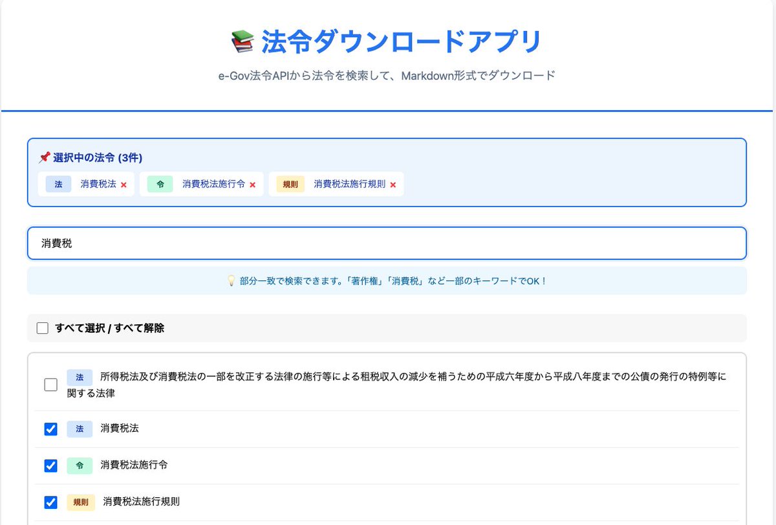This screenshot has width=776, height=525.
Task: Check the 所得税法及び消費税法 special law checkbox
Action: pos(50,384)
